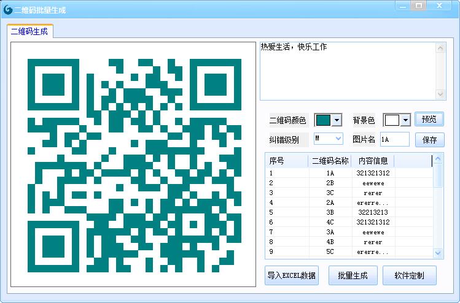Image resolution: width=460 pixels, height=303 pixels.
Task: Select row 3 named 3C
Action: 349,193
